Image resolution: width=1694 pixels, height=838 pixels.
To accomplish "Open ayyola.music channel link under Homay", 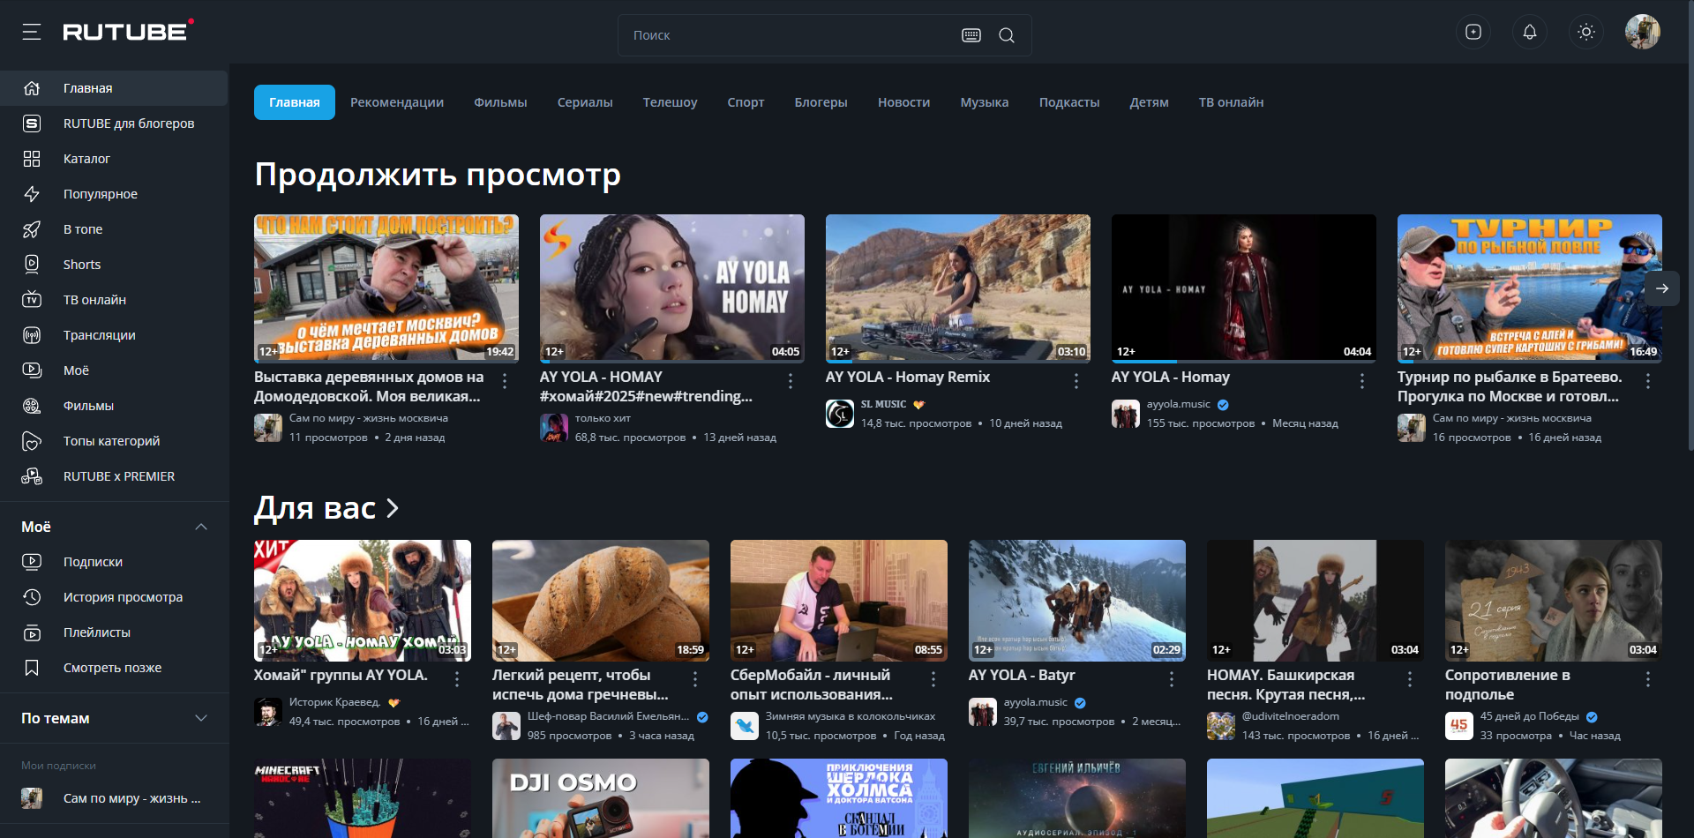I will 1179,404.
